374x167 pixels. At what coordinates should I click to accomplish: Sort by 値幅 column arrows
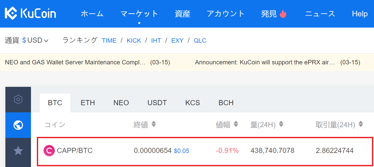point(236,124)
